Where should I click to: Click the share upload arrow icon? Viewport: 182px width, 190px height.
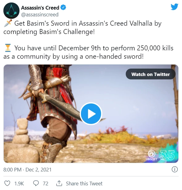click(59, 183)
